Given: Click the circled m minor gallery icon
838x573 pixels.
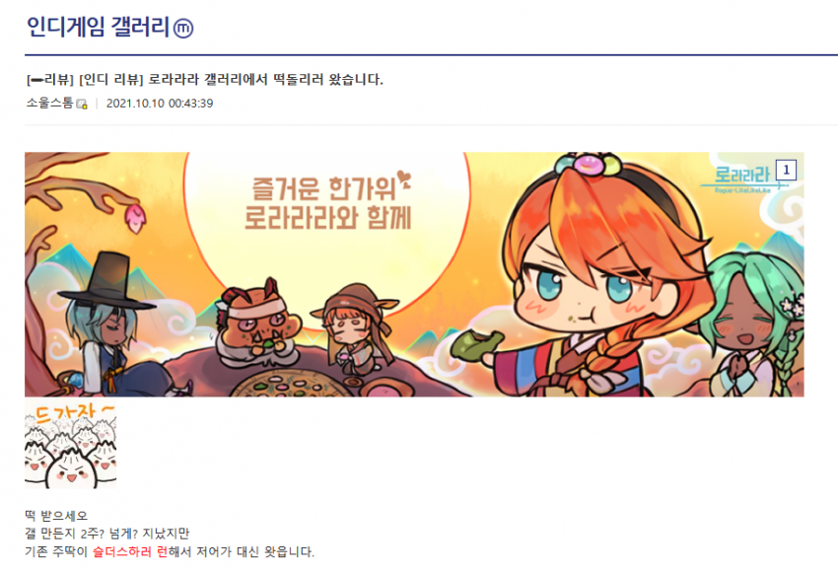Looking at the screenshot, I should point(183,28).
